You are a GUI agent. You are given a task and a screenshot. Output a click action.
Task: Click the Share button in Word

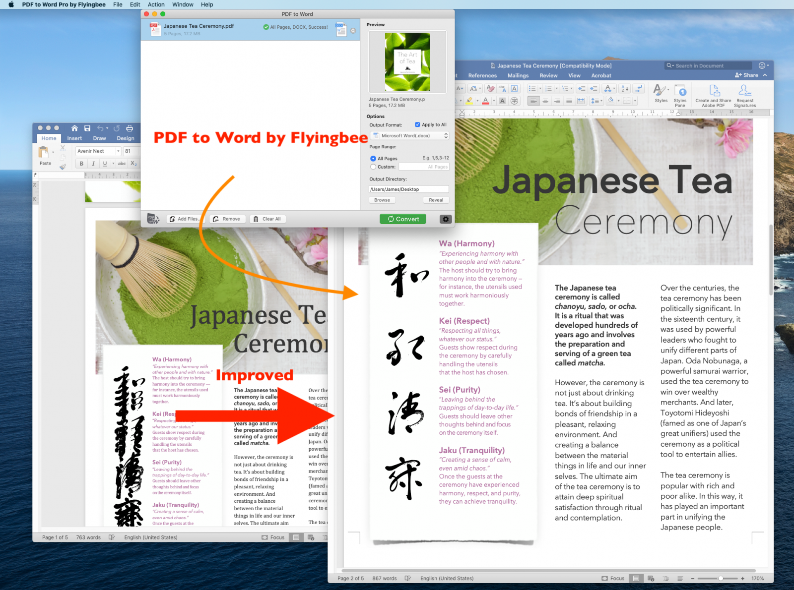pyautogui.click(x=747, y=75)
